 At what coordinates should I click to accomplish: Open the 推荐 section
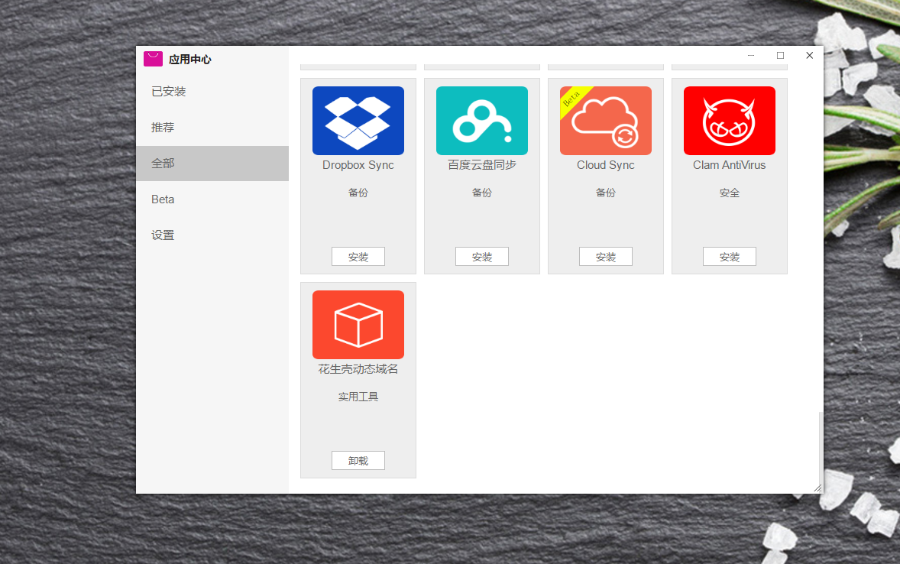[x=163, y=128]
